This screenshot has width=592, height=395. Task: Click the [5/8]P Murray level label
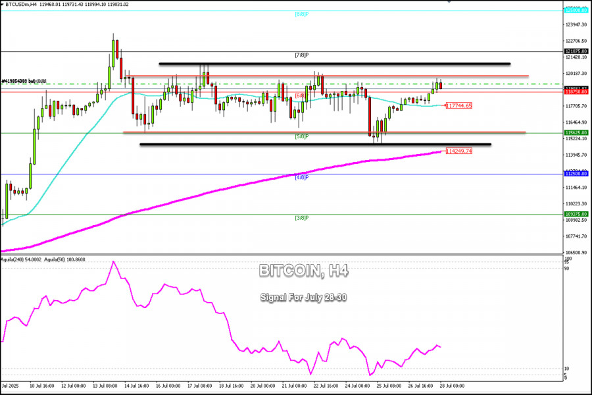click(x=302, y=136)
